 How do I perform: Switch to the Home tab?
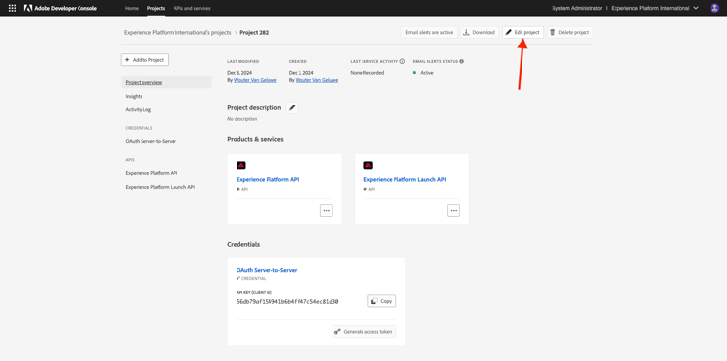132,8
